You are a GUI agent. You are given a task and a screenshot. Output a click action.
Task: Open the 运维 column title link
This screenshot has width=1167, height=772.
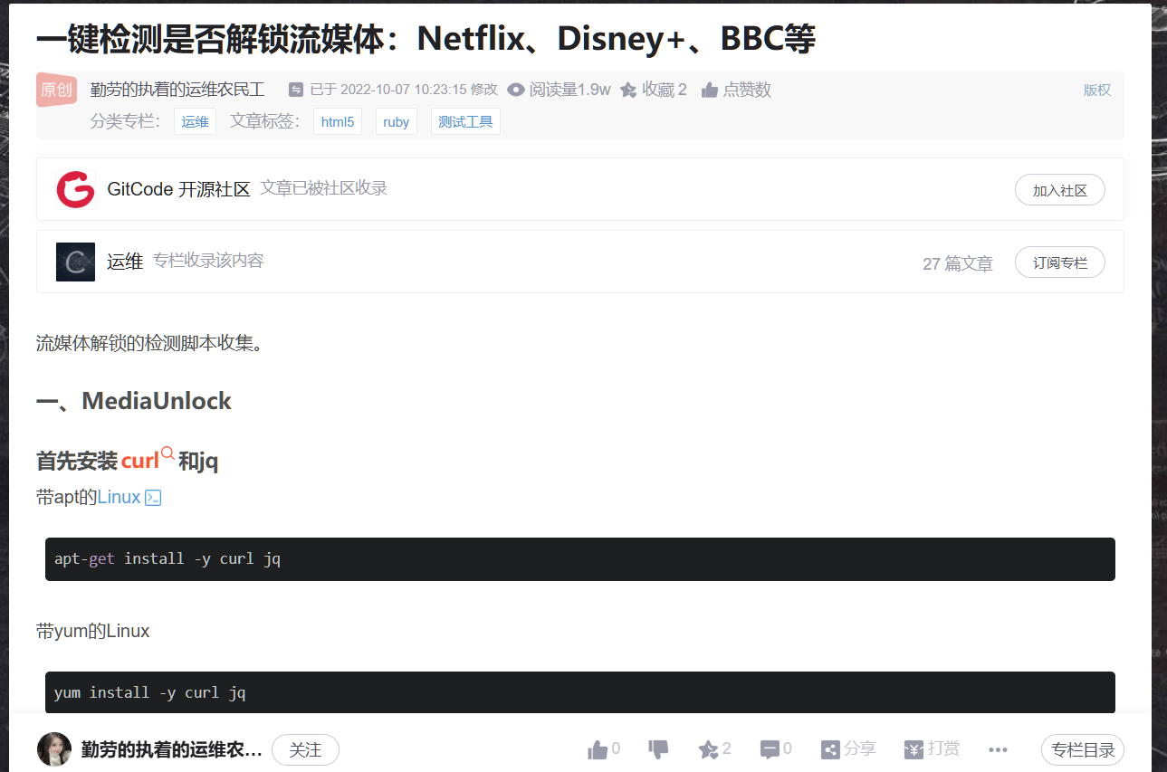tap(125, 262)
